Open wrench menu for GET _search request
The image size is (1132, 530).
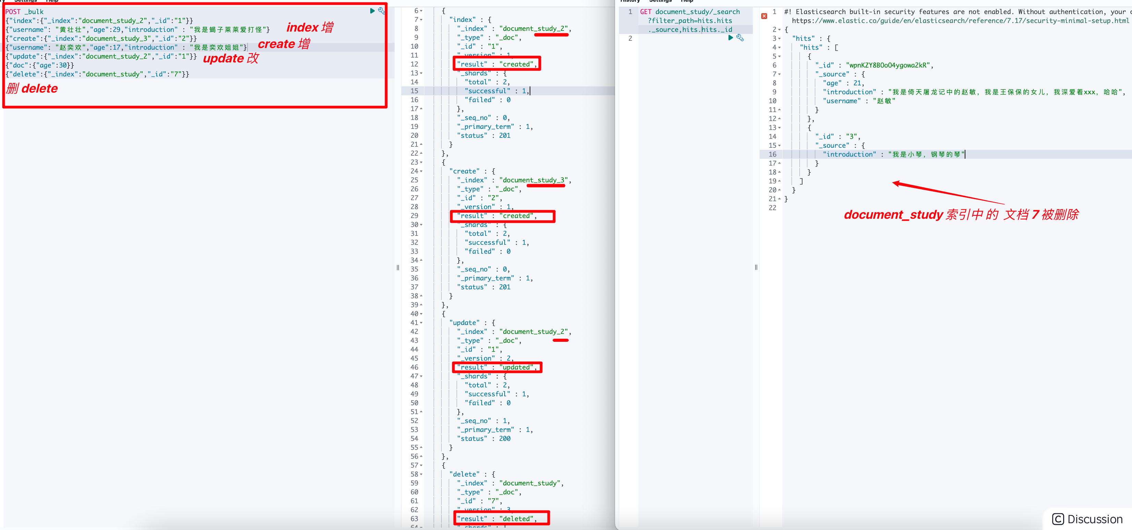coord(740,38)
